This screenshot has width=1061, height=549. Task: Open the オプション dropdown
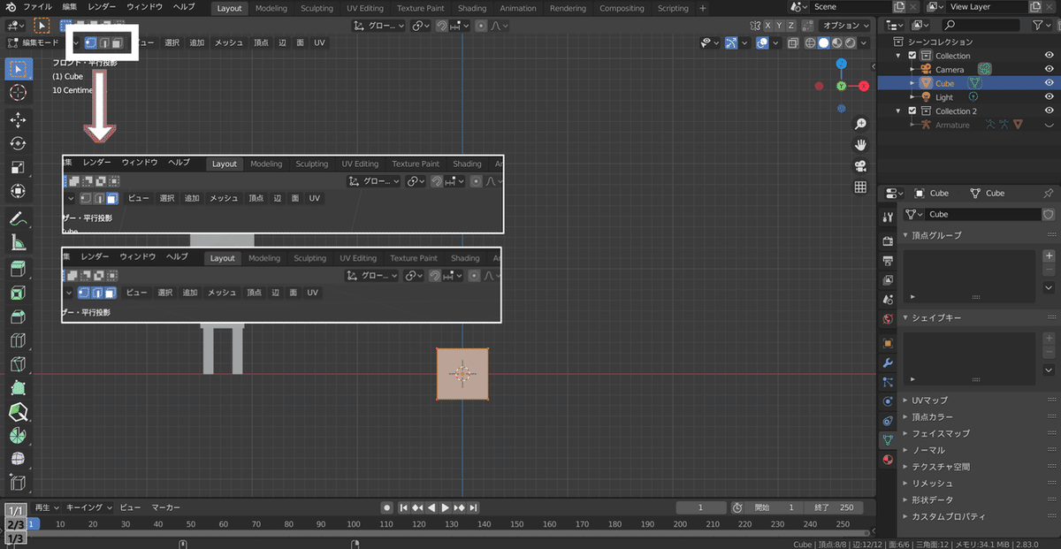(844, 26)
